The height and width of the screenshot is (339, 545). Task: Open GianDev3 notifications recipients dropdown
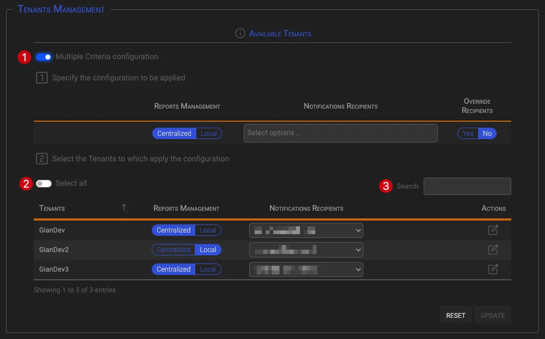point(306,269)
